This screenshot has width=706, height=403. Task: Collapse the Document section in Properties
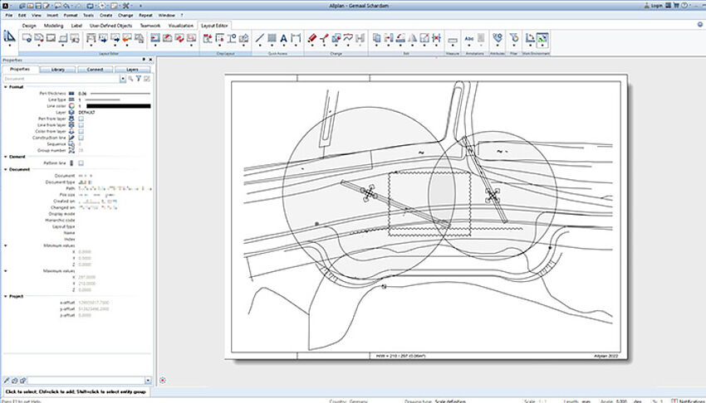coord(5,169)
